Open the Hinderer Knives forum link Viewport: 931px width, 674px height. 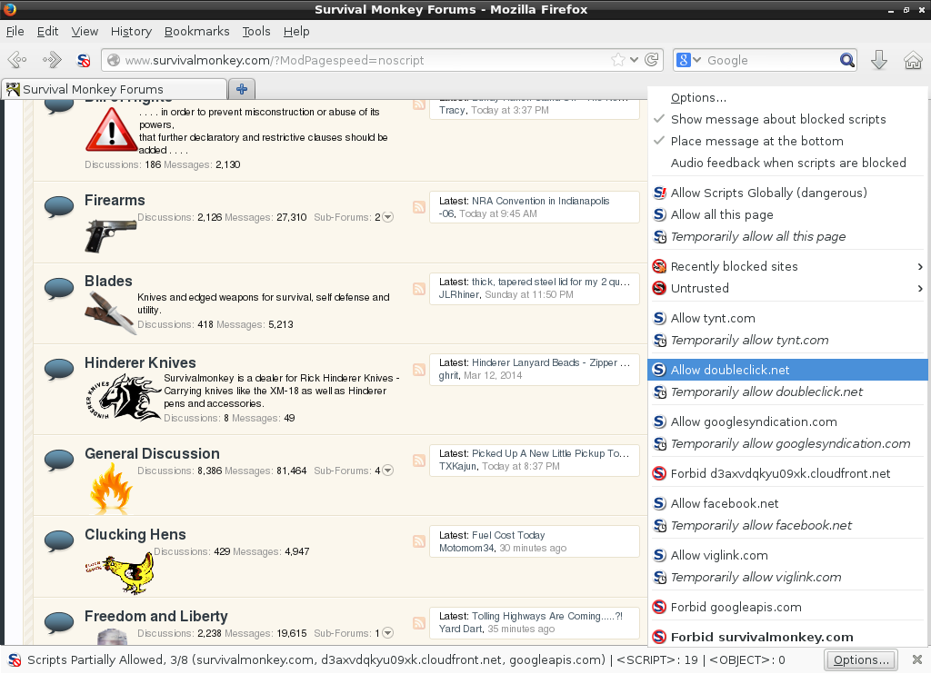140,362
